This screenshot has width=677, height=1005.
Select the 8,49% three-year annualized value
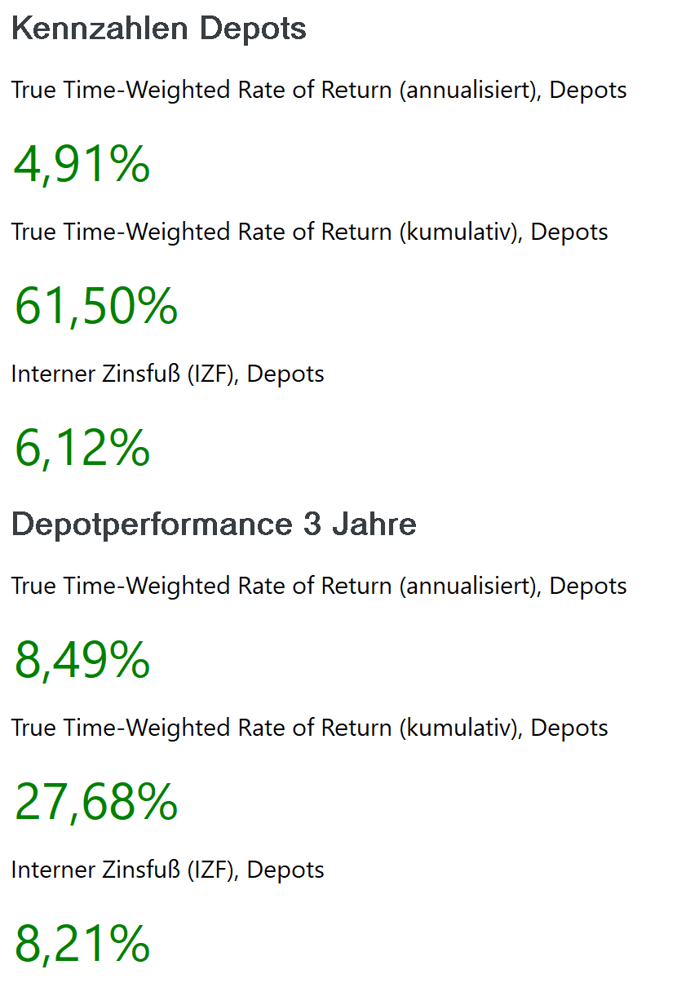click(x=82, y=660)
